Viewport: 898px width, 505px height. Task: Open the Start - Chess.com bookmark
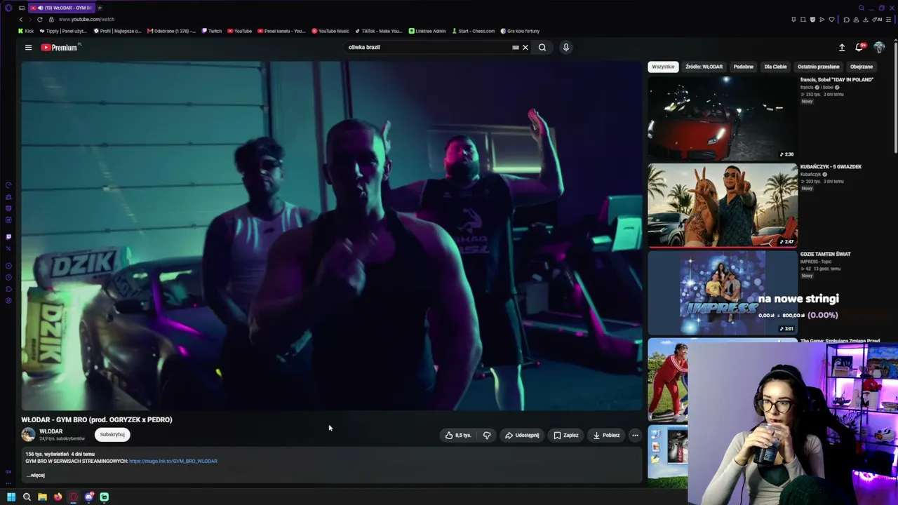[x=474, y=31]
